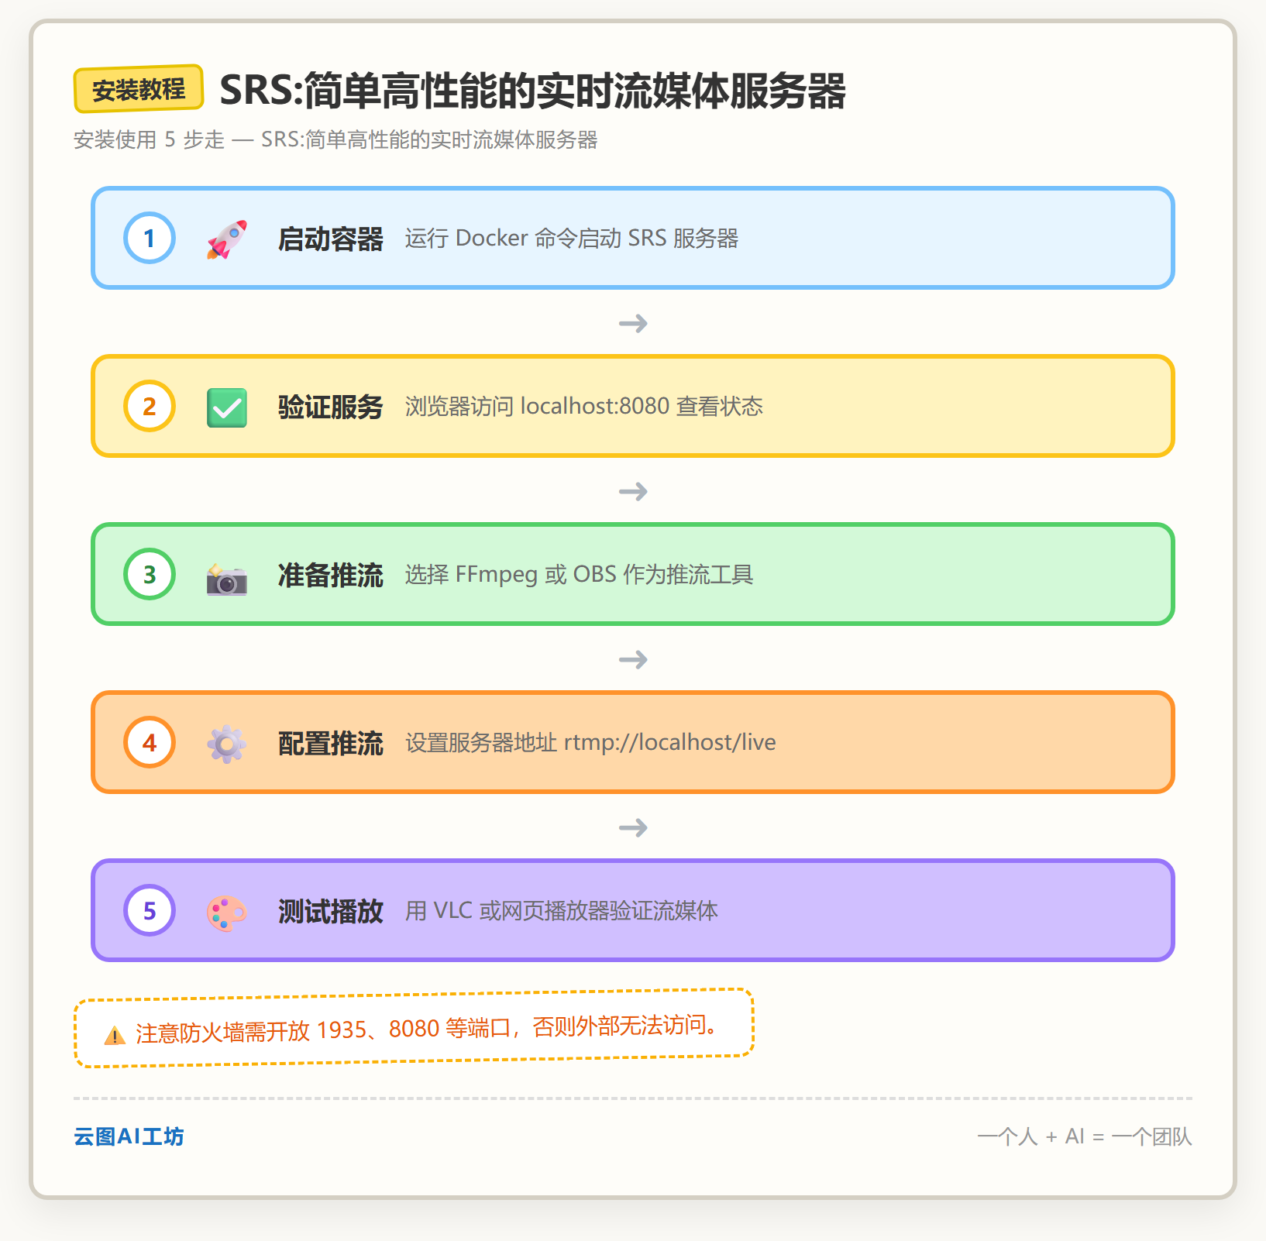Click the text 浏览器访问 localhost:8080 查看状态
The height and width of the screenshot is (1241, 1266).
pos(584,406)
